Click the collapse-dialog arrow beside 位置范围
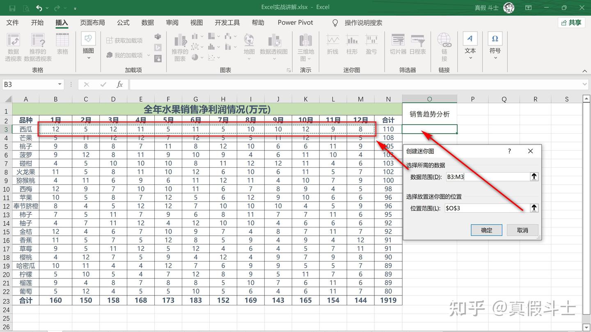This screenshot has width=591, height=332. 534,208
